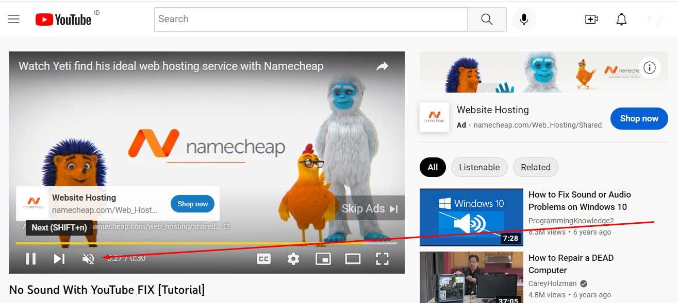Open ad info circle icon
Viewport: 678px width, 303px height.
(650, 67)
